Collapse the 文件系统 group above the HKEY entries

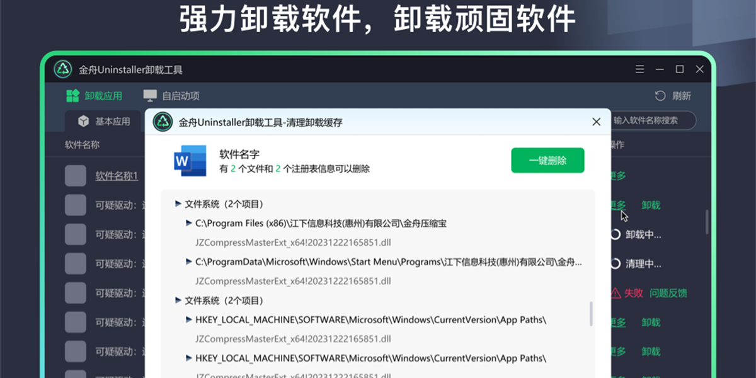click(x=178, y=301)
